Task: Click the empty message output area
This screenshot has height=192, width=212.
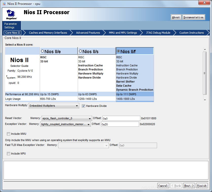Action: pos(106,170)
